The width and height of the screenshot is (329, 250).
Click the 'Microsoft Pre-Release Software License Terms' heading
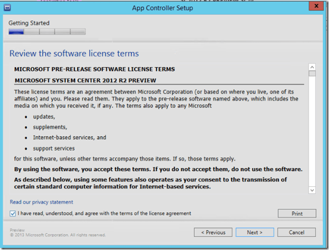(95, 69)
